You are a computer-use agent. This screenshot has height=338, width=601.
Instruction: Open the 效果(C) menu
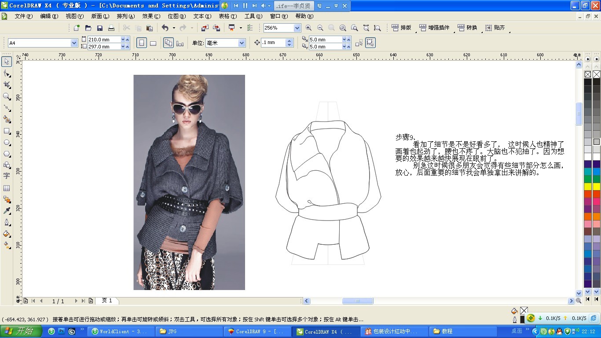(151, 16)
